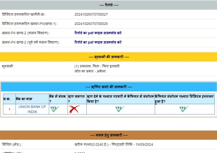Click ऋण देने के पश्चात पटवारी header
This screenshot has height=153, width=217.
(121, 99)
